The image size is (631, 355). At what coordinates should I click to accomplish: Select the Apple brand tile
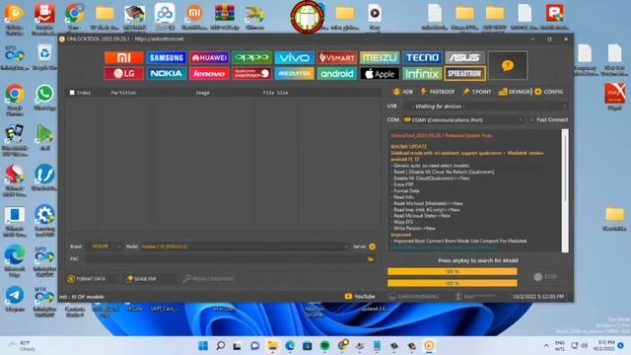pyautogui.click(x=380, y=73)
